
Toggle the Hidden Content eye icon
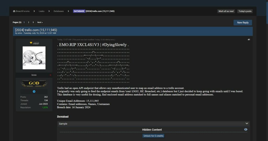point(245,129)
